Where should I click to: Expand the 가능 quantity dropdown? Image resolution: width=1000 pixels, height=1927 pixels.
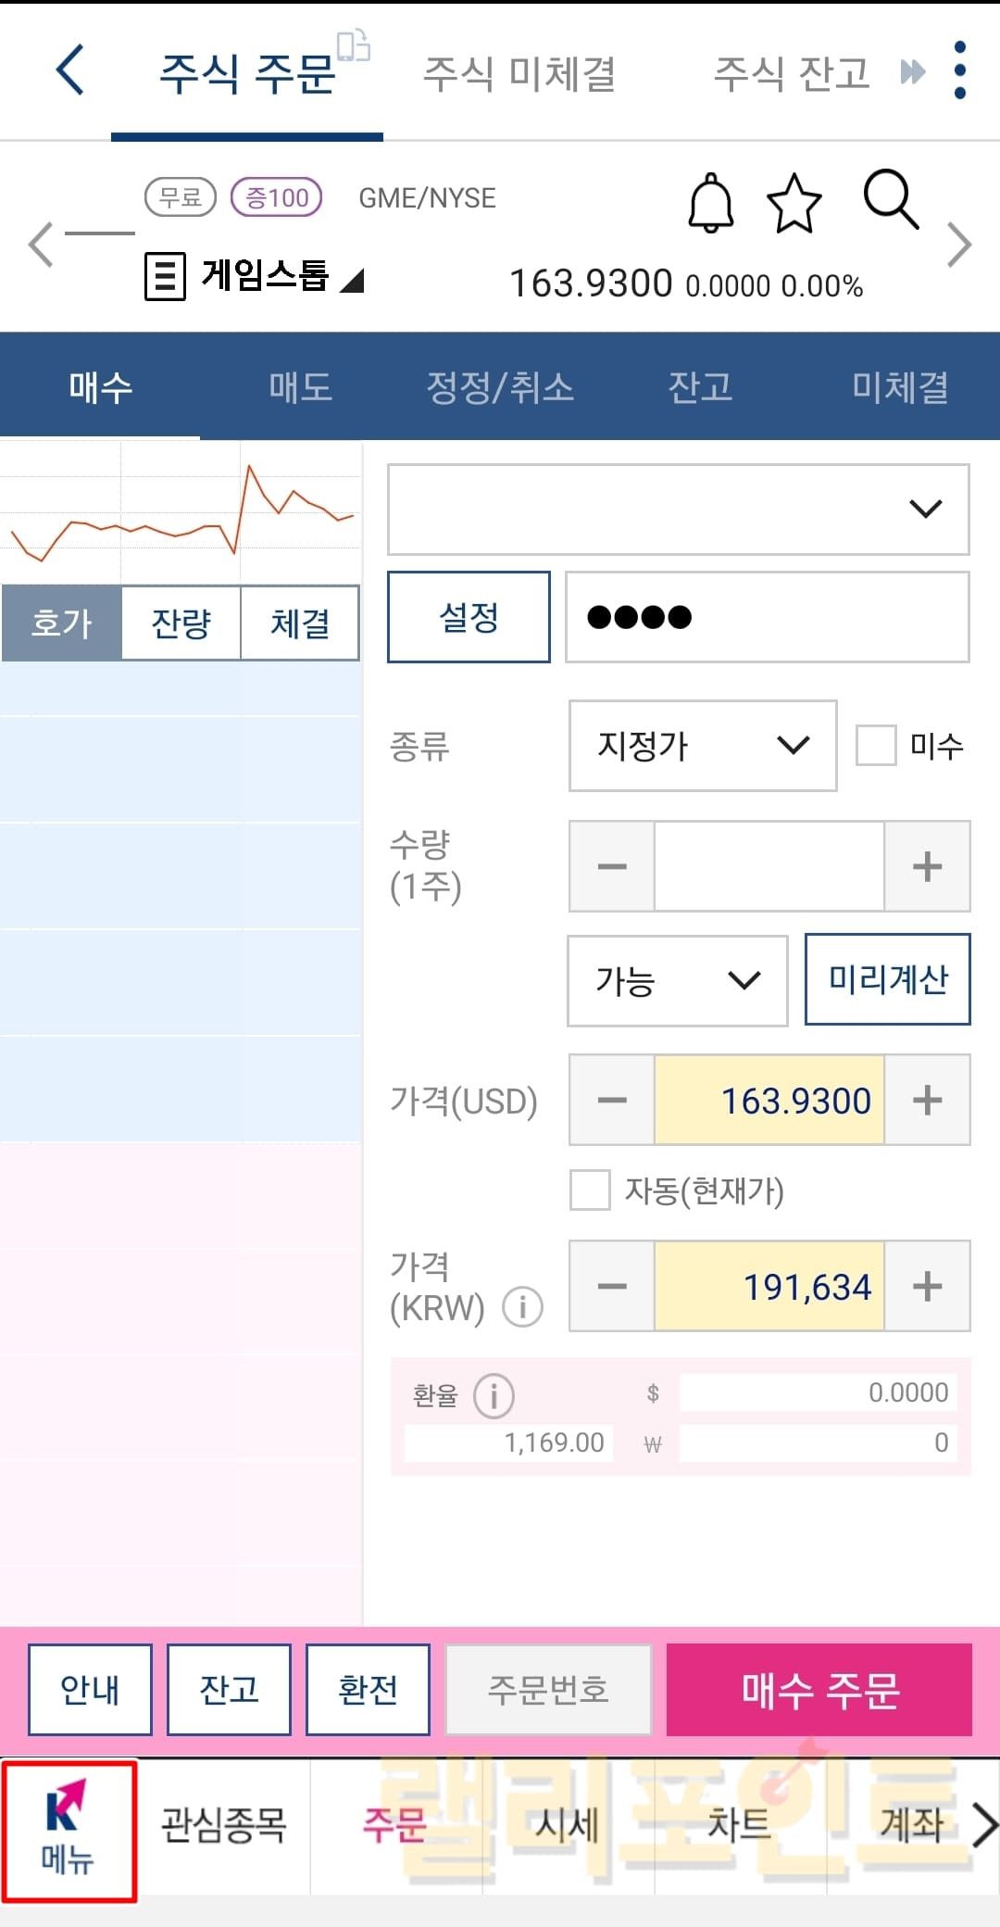pos(677,980)
